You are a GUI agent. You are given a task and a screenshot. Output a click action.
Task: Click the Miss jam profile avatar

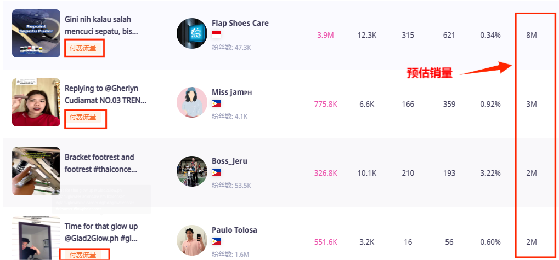pyautogui.click(x=192, y=102)
